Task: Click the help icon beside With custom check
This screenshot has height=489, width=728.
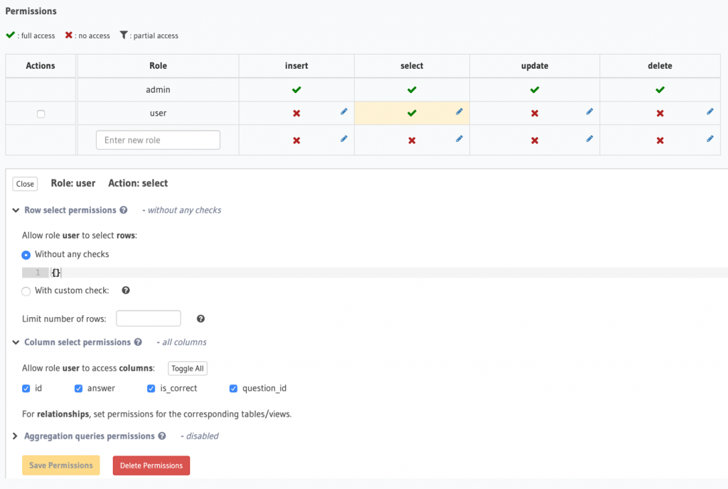Action: (125, 290)
